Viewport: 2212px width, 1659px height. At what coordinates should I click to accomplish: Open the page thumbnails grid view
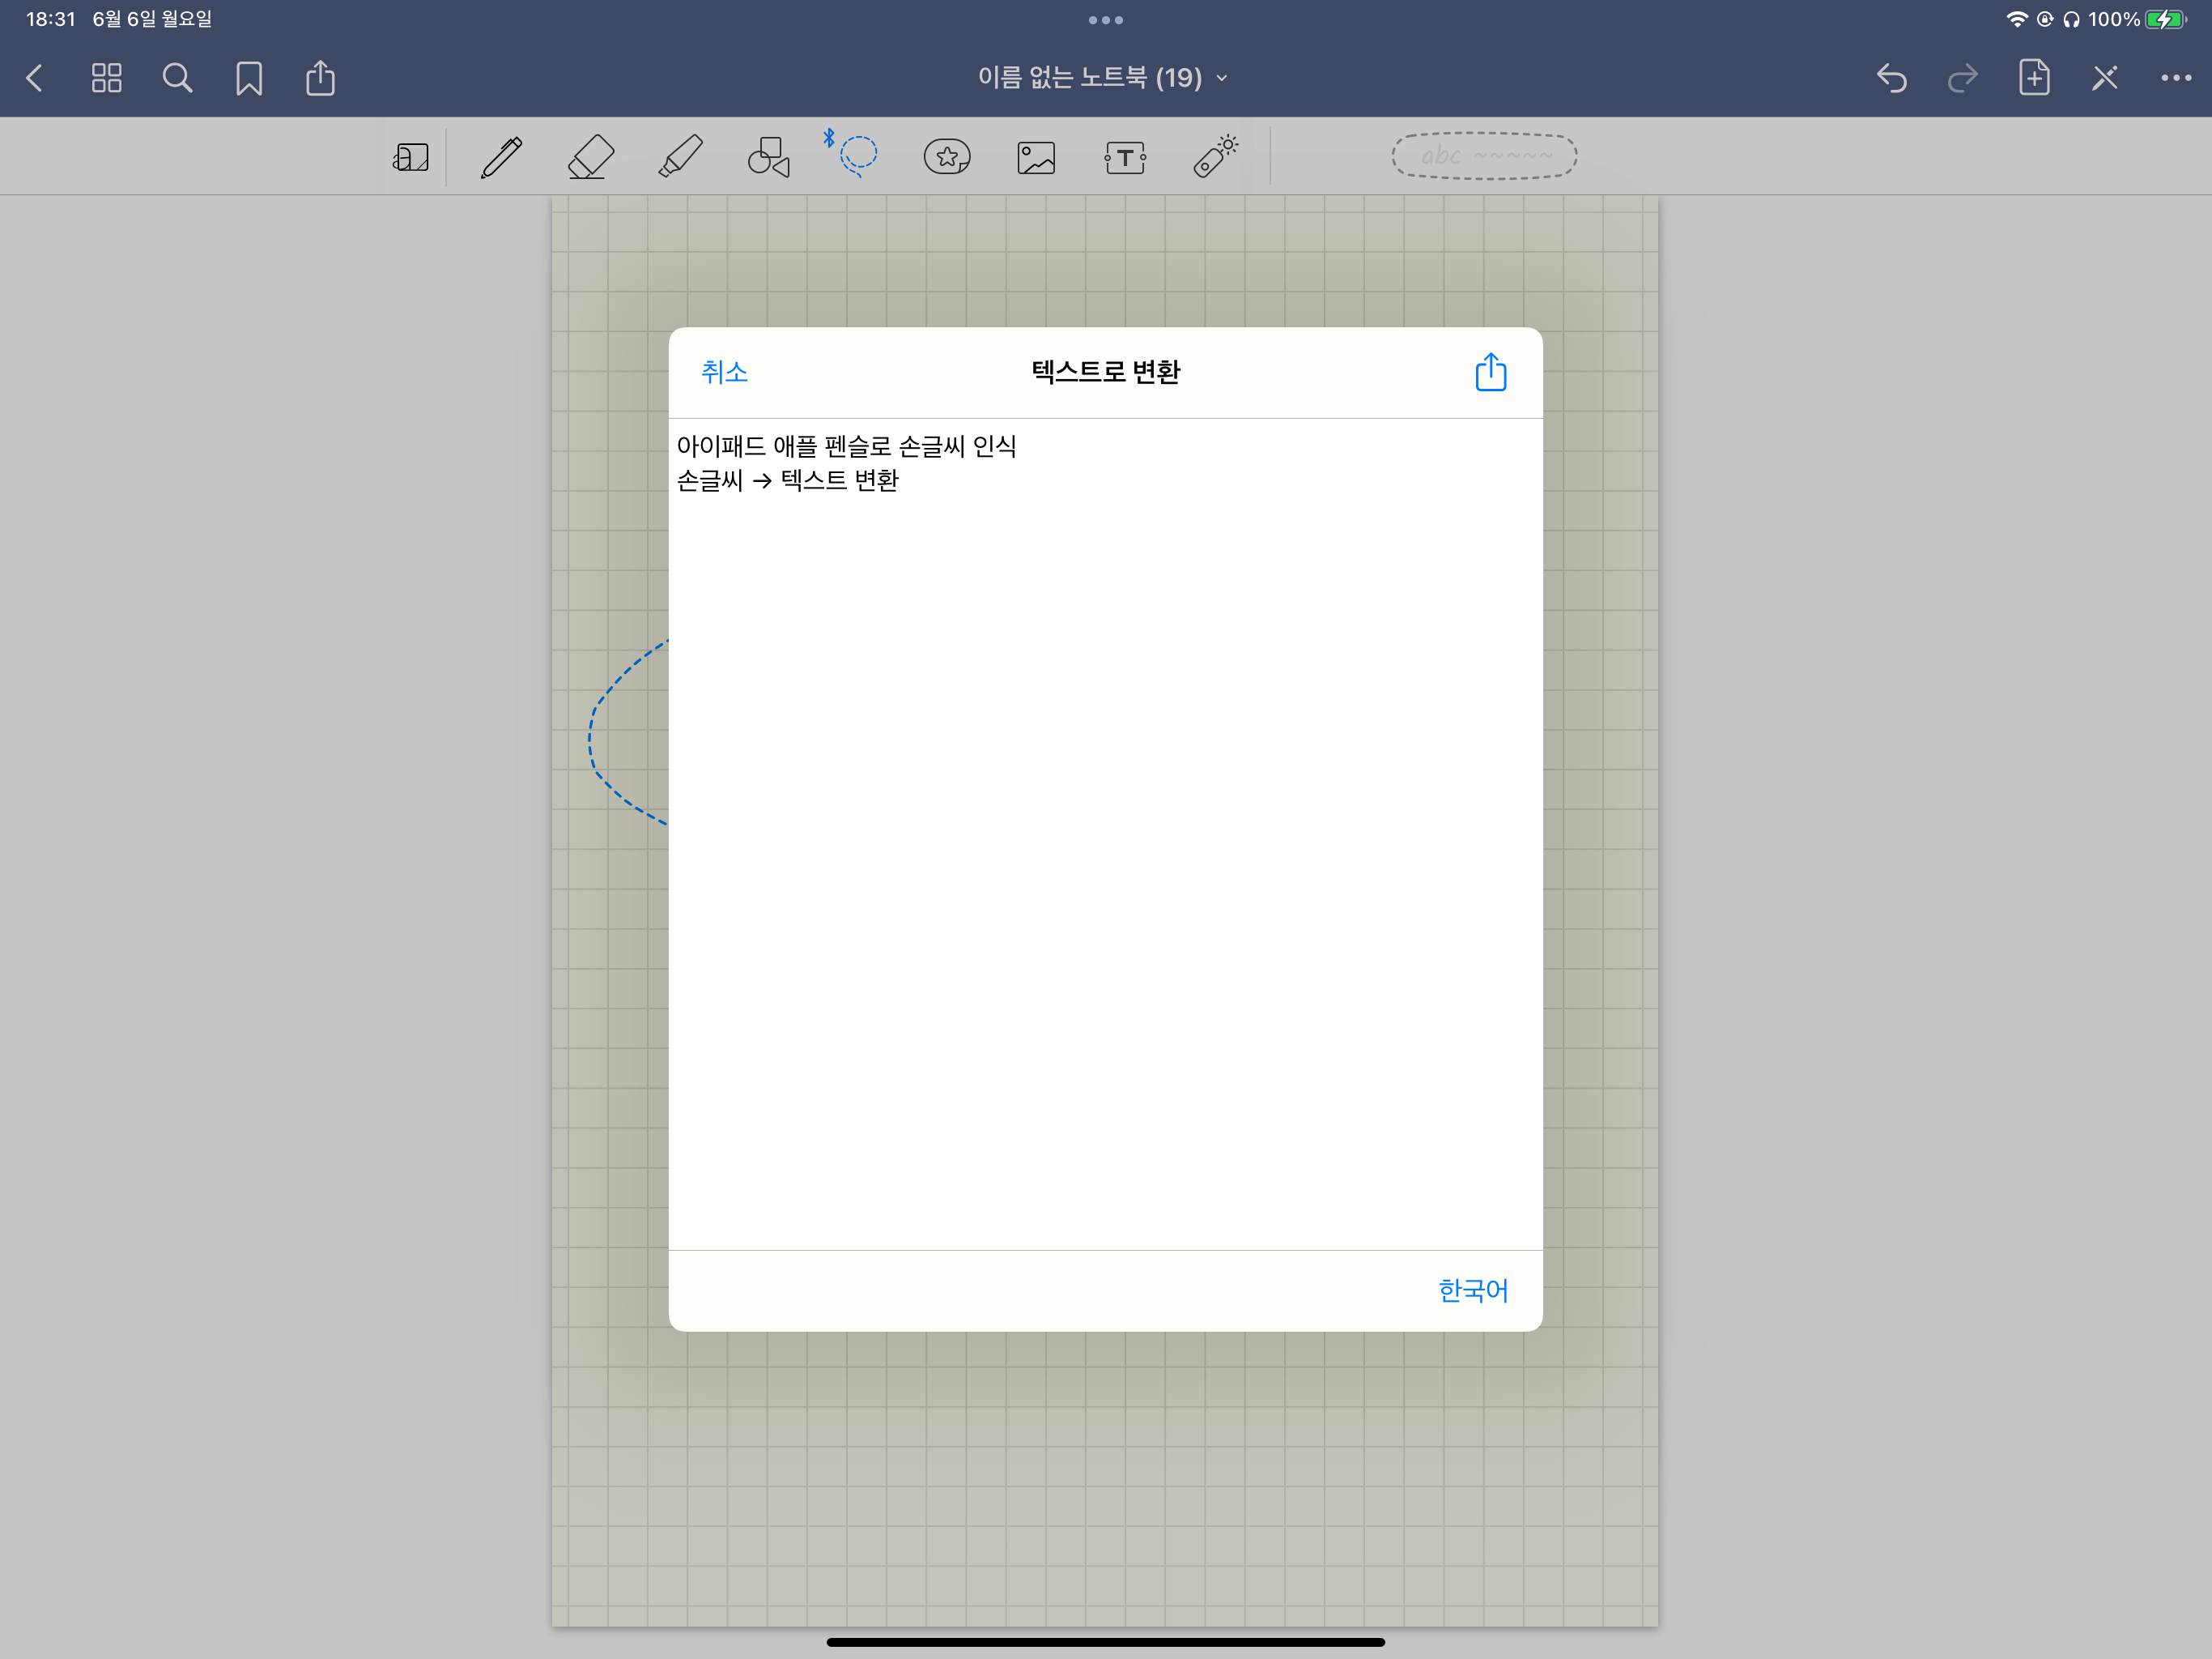click(x=107, y=78)
